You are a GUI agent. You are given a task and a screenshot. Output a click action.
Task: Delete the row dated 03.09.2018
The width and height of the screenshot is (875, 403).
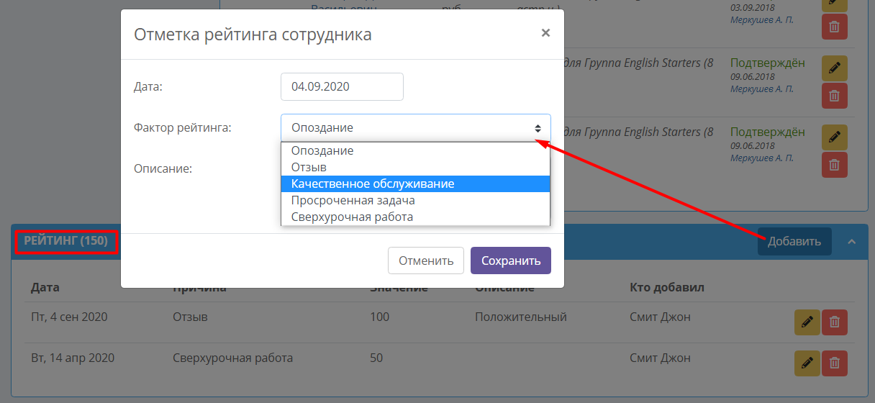pos(835,27)
